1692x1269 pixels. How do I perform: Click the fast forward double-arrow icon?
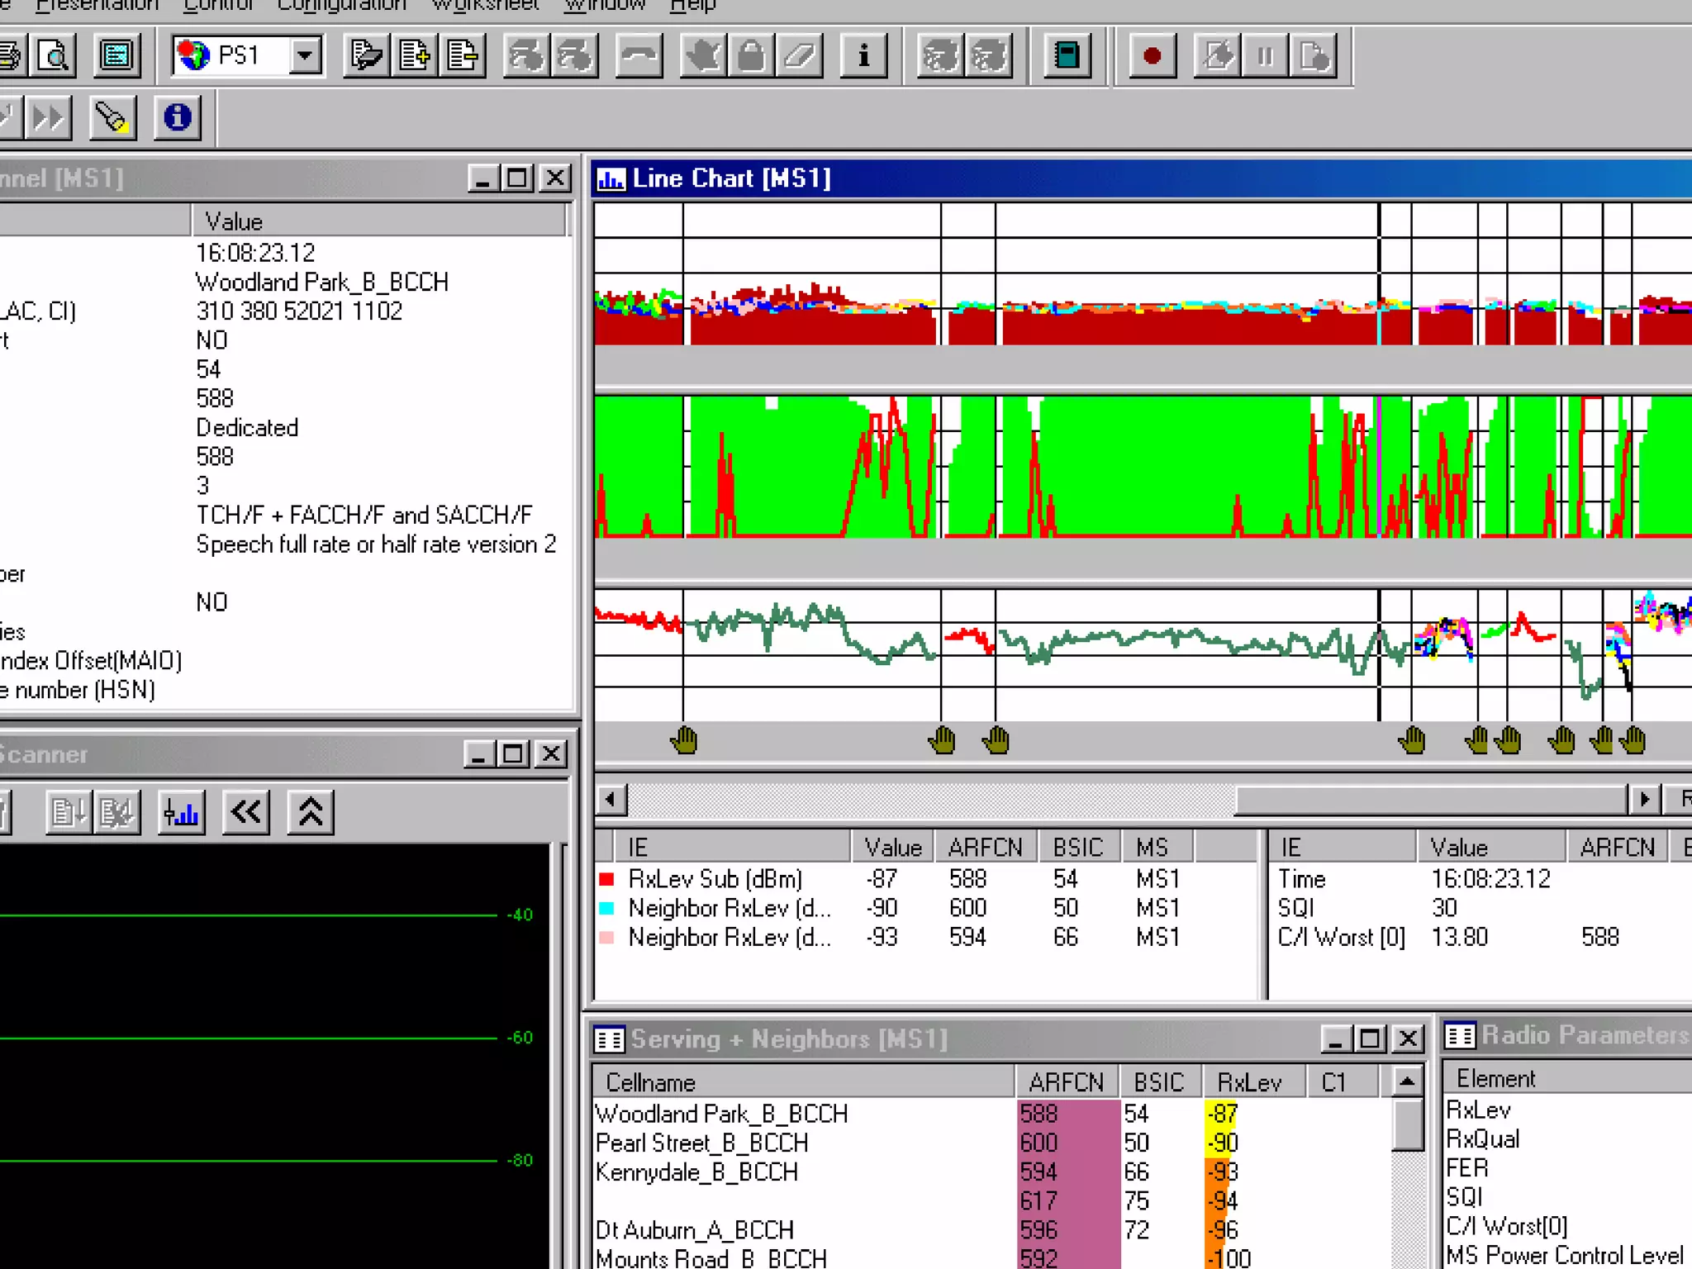[47, 117]
